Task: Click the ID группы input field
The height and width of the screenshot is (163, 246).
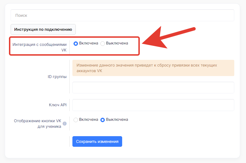Action: pos(153,88)
